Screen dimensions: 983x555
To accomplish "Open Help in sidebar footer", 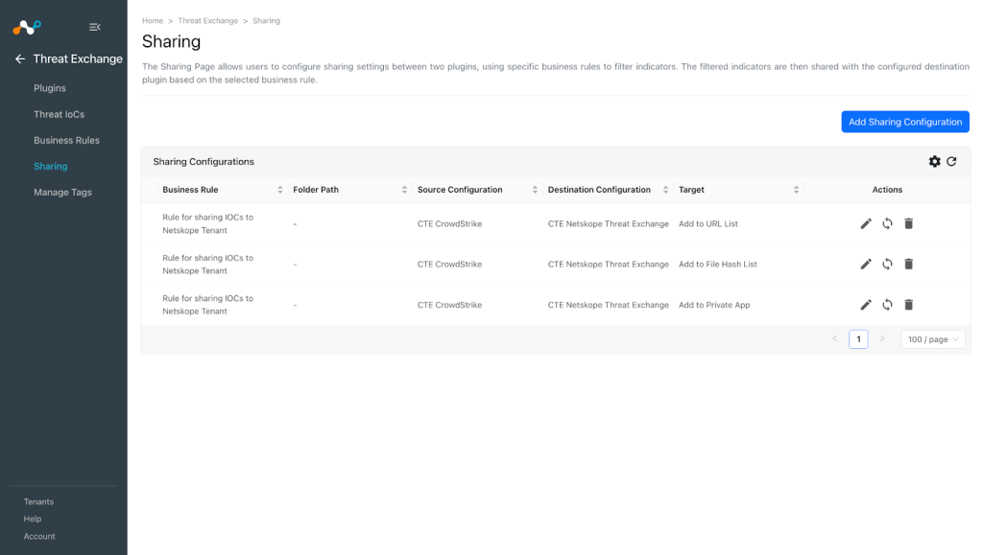I will [32, 519].
